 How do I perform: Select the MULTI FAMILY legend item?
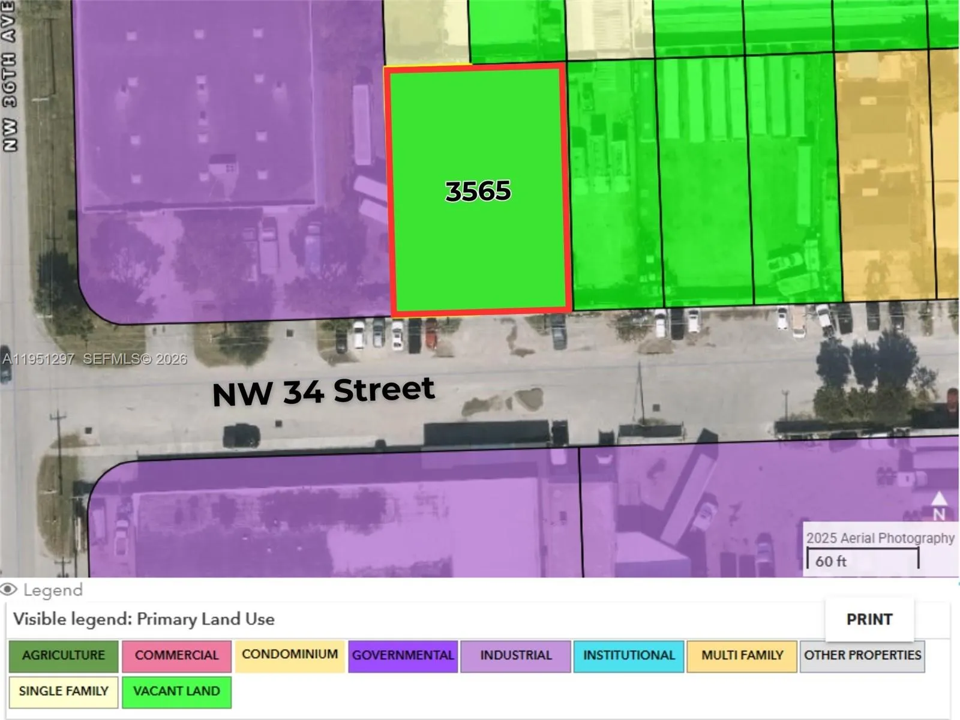[741, 655]
